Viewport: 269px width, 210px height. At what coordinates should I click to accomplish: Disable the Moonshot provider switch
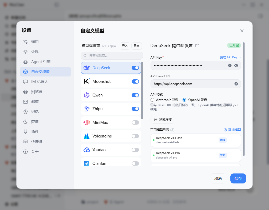[135, 81]
